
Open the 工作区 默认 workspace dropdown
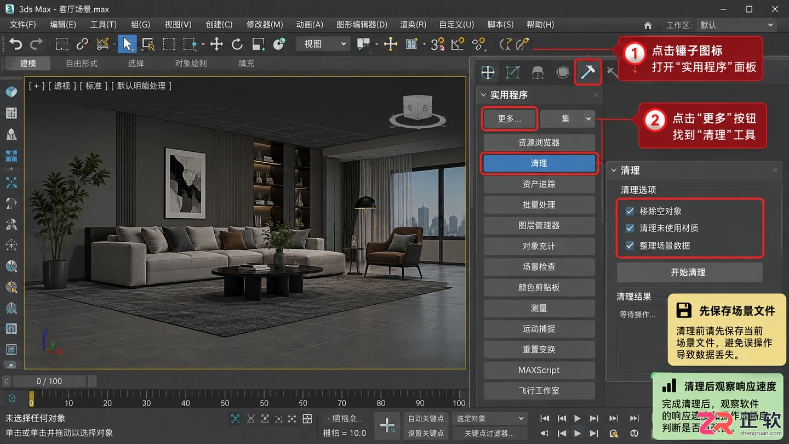736,25
